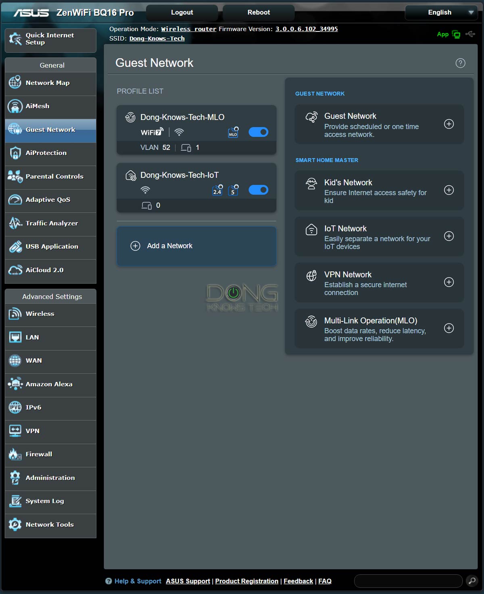This screenshot has height=594, width=484.
Task: Toggle off the Dong-Knows-Tech-MLO network
Action: 259,132
